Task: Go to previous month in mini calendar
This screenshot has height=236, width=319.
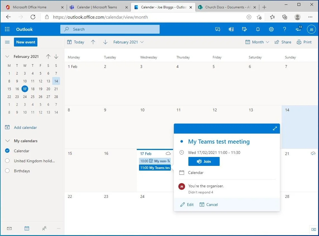Action: (48, 56)
